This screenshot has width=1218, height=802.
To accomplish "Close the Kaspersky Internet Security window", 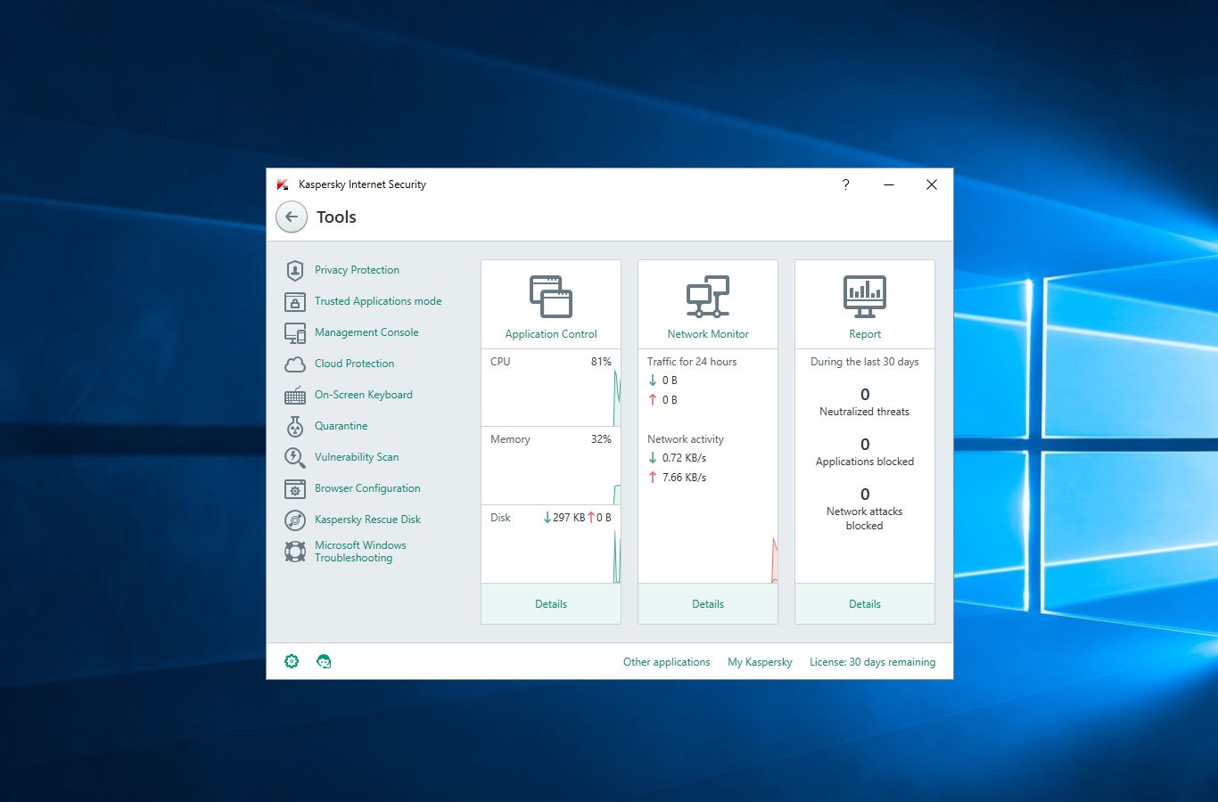I will (932, 184).
